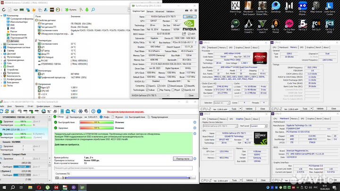Open GPU-Z hamburger menu icon

pos(195,10)
